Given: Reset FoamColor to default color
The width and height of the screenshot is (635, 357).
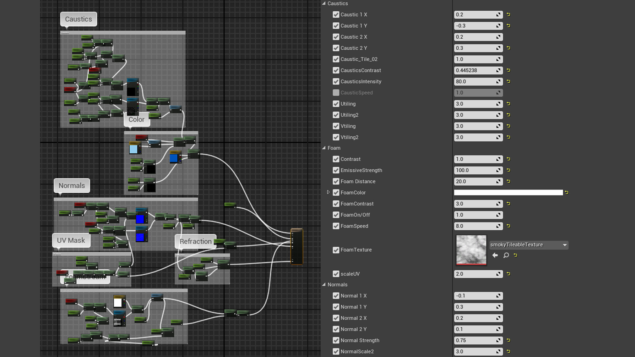Looking at the screenshot, I should 566,193.
